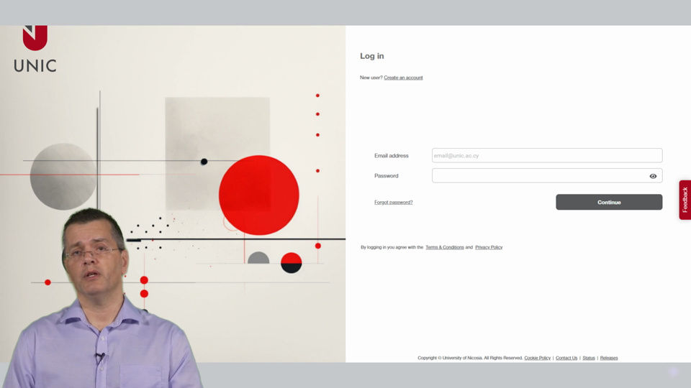The width and height of the screenshot is (691, 388).
Task: Click the large red circle artwork
Action: coord(258,195)
